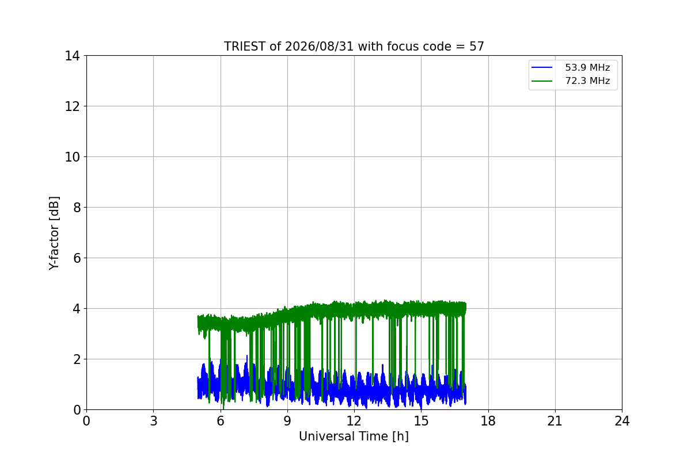Click the Y-factor [dB] axis label
The image size is (691, 460).
54,233
